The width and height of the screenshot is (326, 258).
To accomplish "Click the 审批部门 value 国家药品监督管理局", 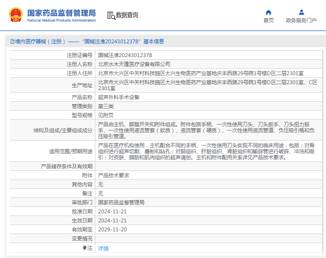I will [x=121, y=202].
